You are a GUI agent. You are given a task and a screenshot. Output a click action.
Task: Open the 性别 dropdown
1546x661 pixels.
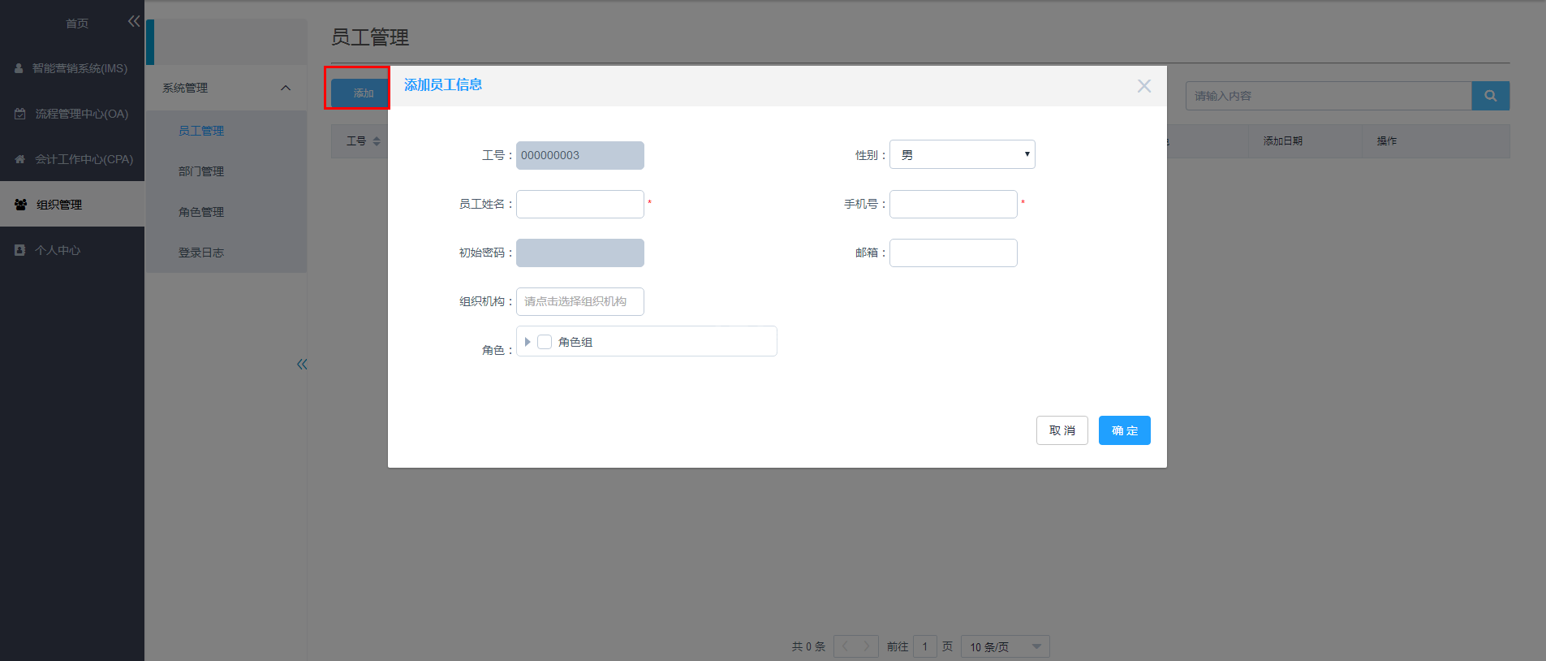(x=962, y=154)
